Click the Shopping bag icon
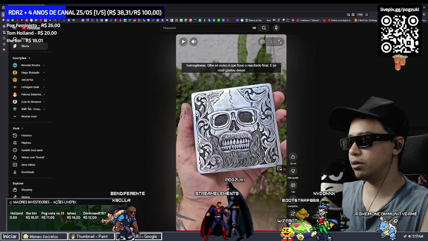428x241 pixels. click(x=15, y=190)
